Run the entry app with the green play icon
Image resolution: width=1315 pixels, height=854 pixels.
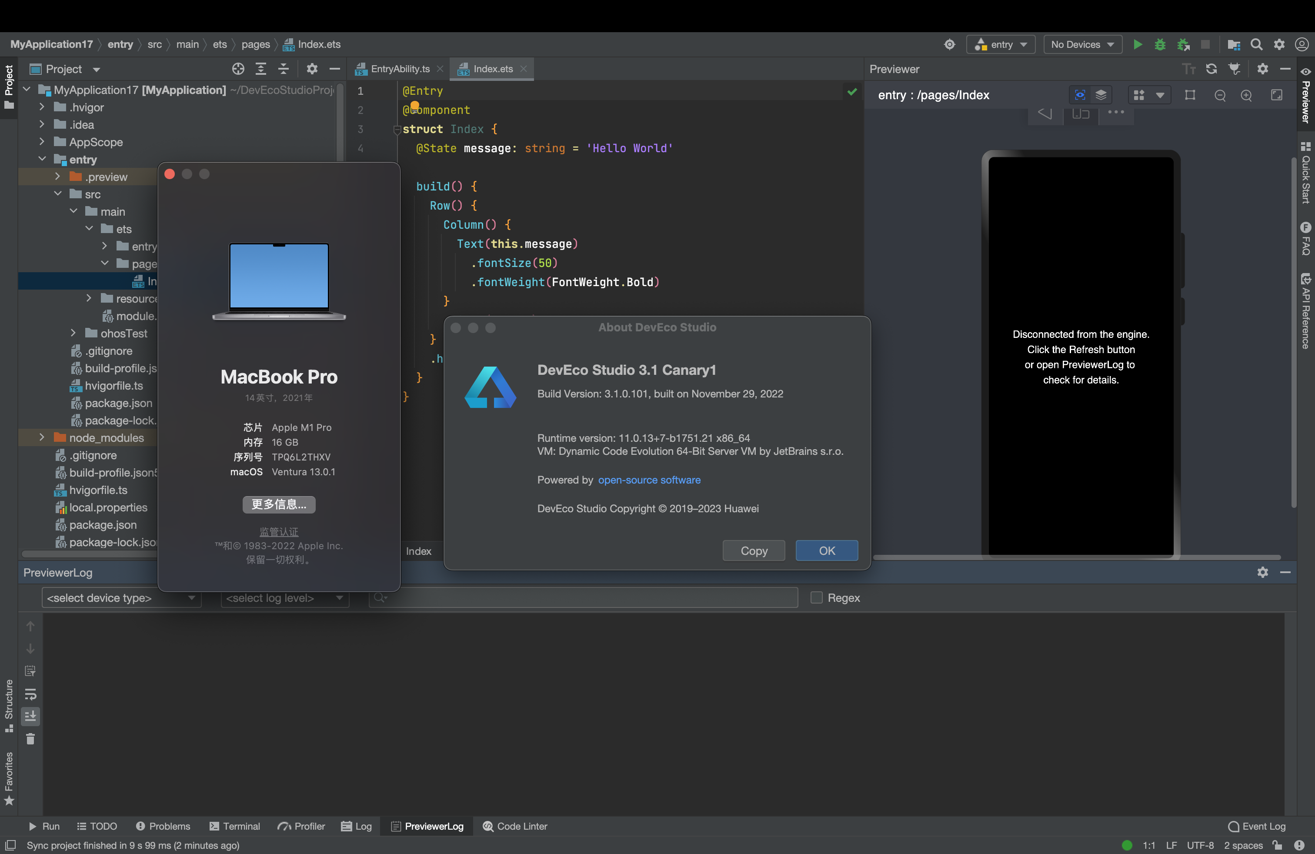[x=1137, y=44]
